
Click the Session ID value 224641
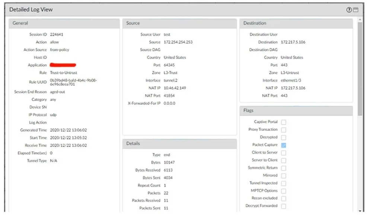coord(57,34)
